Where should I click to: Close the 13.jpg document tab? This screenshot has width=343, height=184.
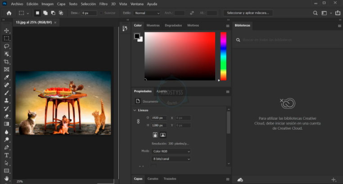click(x=55, y=22)
